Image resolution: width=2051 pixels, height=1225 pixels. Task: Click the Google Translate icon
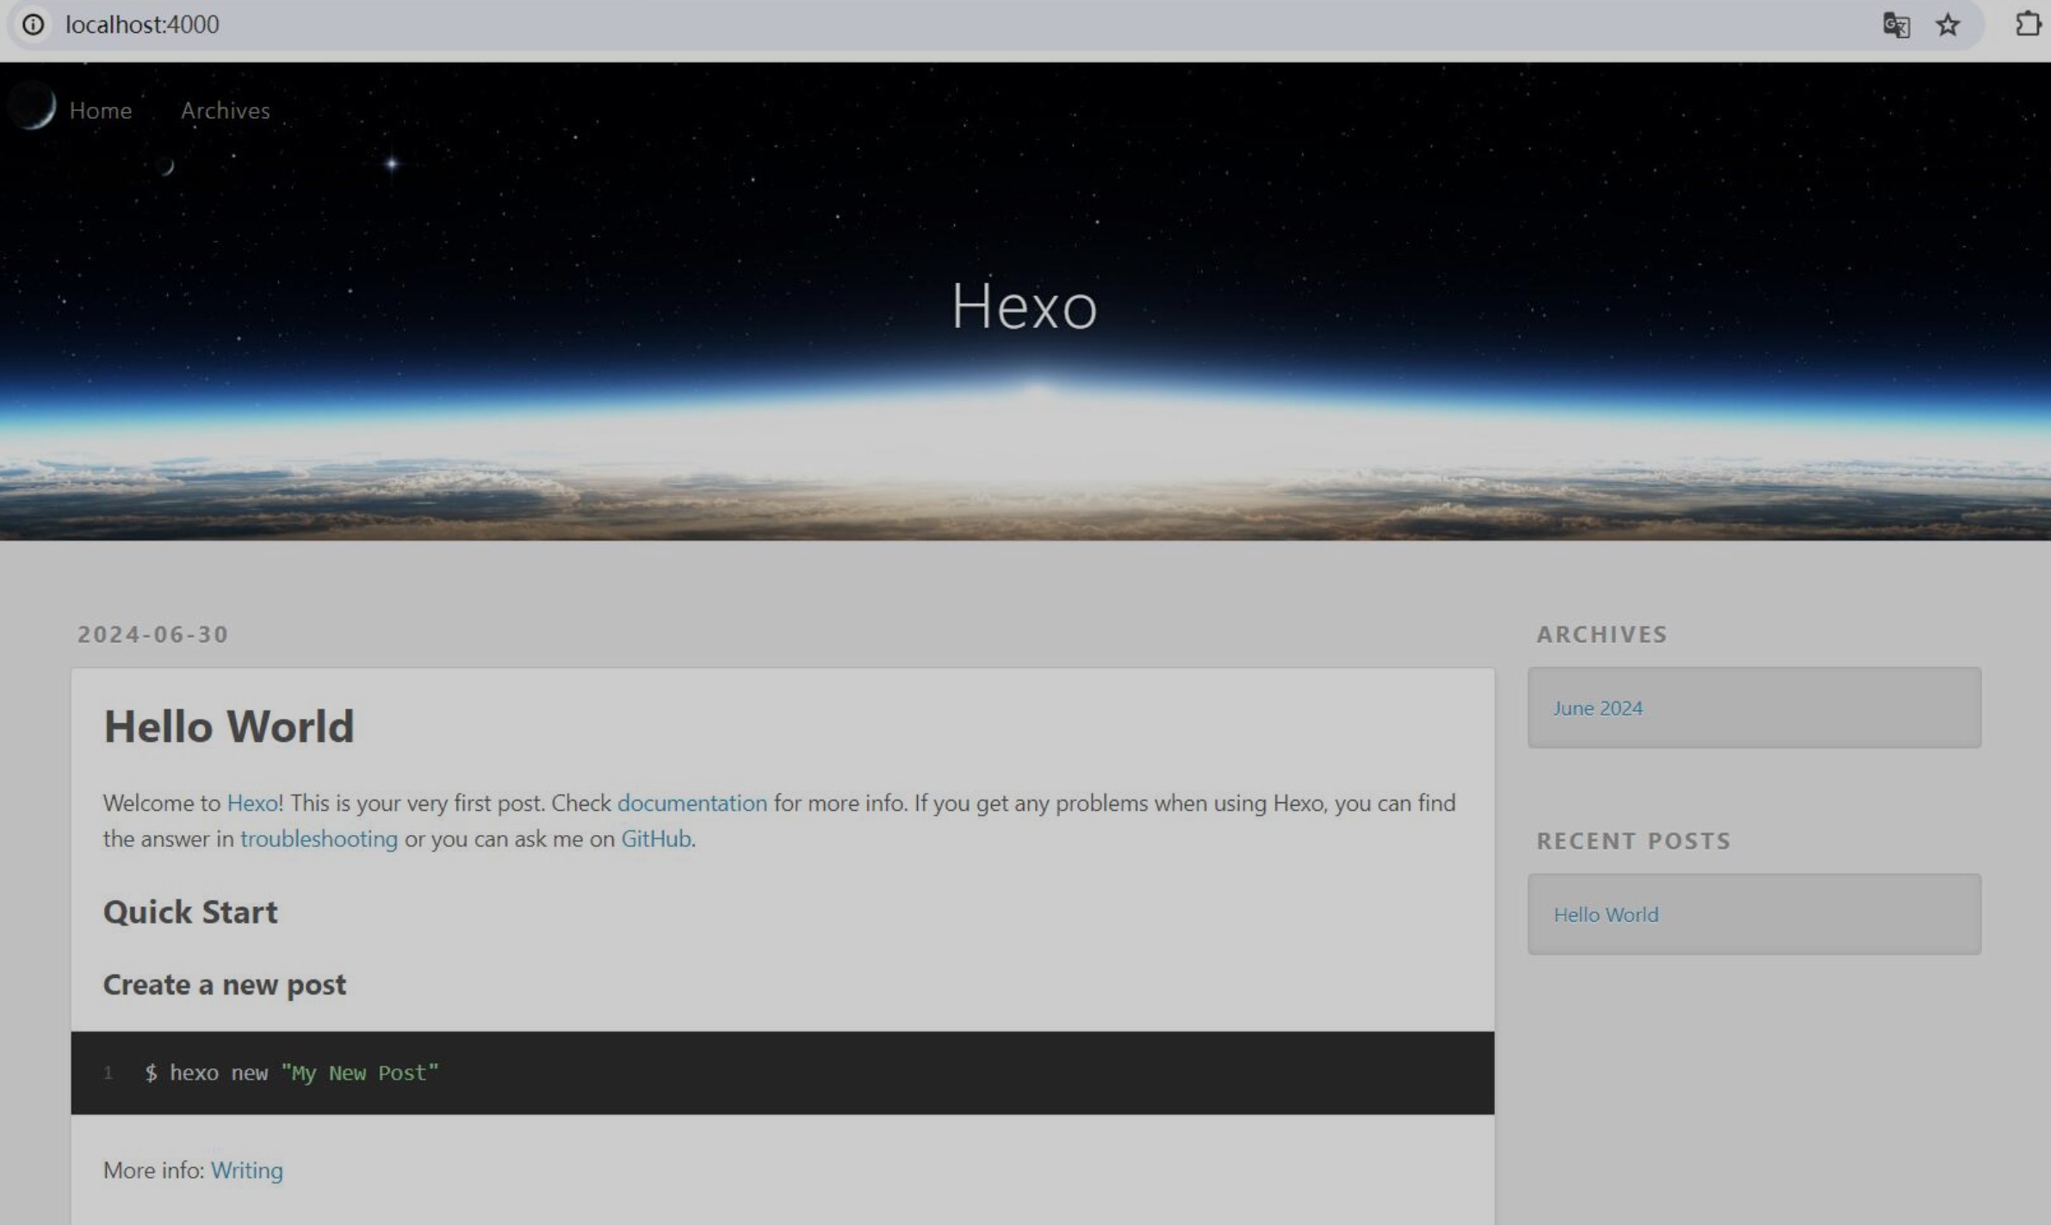click(x=1895, y=25)
